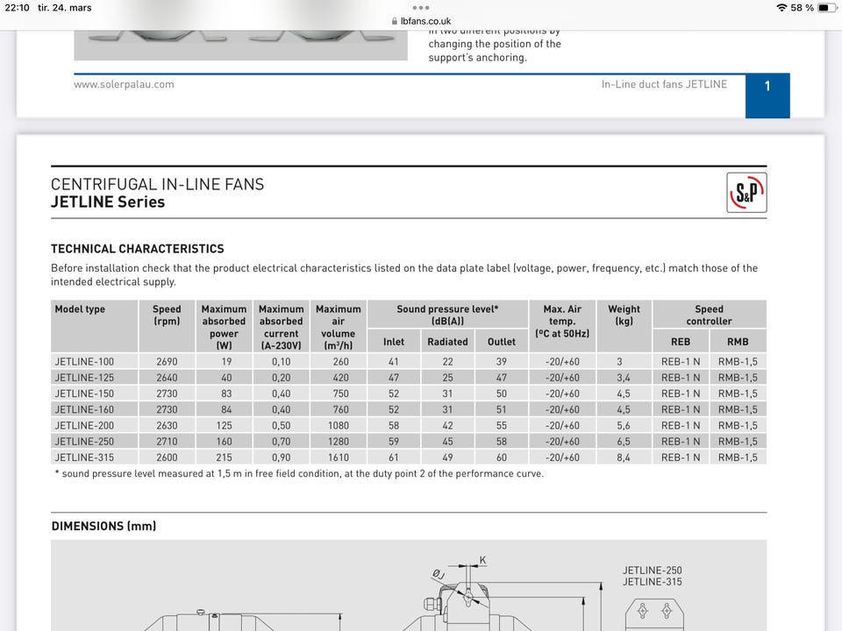Select the JETLINE-250 model cell in table
This screenshot has height=631, width=842.
[x=95, y=441]
